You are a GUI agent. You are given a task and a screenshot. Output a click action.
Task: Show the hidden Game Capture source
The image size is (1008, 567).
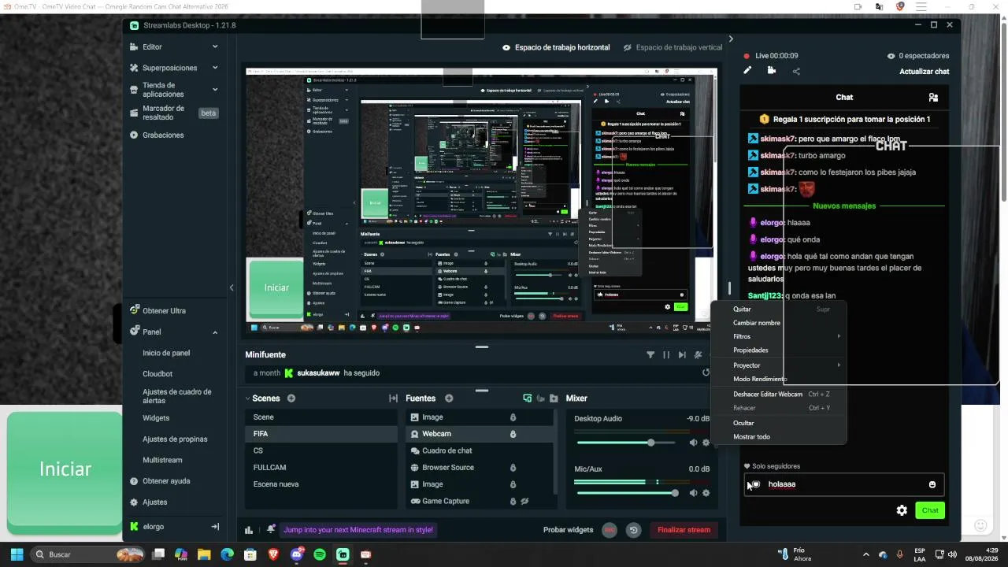tap(524, 501)
